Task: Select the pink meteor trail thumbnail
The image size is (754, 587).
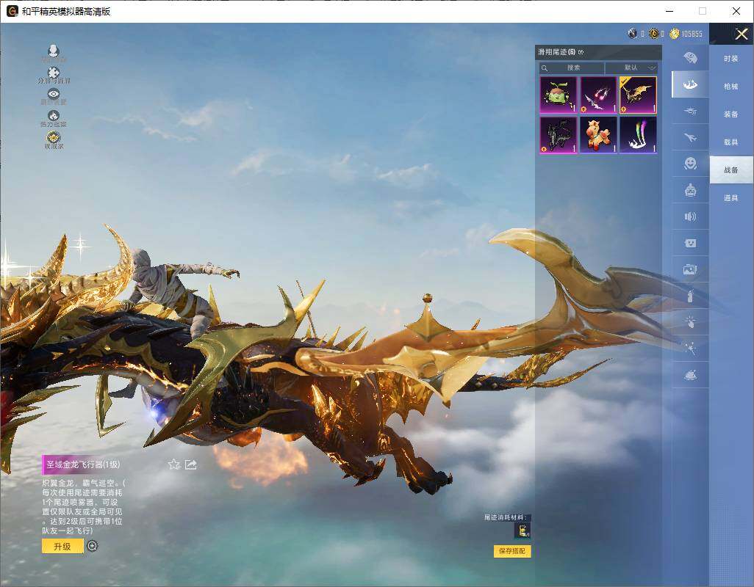Action: (x=598, y=95)
